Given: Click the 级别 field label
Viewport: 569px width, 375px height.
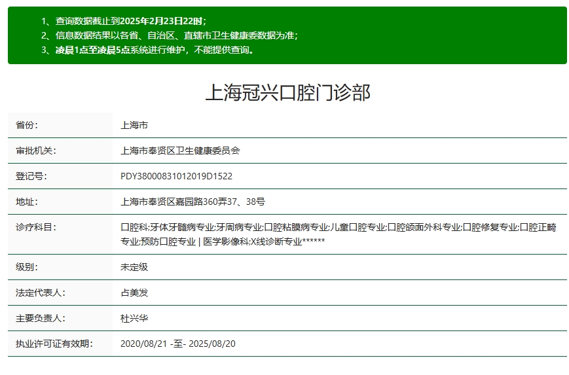Looking at the screenshot, I should click(x=27, y=267).
